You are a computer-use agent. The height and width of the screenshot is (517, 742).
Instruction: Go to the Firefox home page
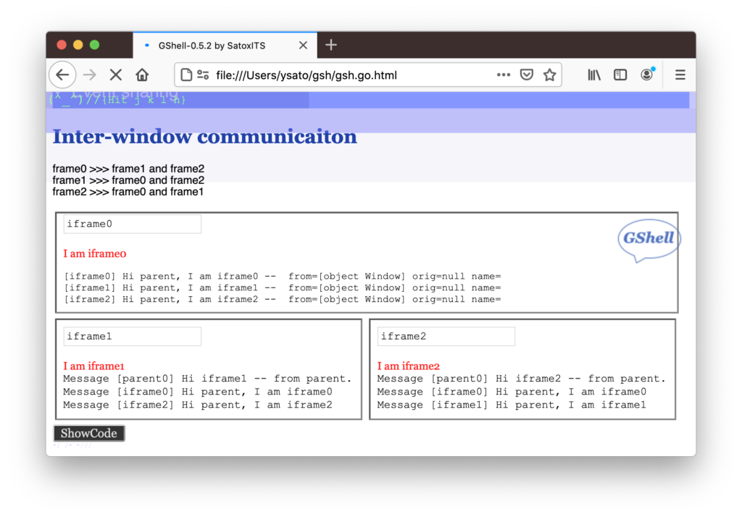point(142,75)
